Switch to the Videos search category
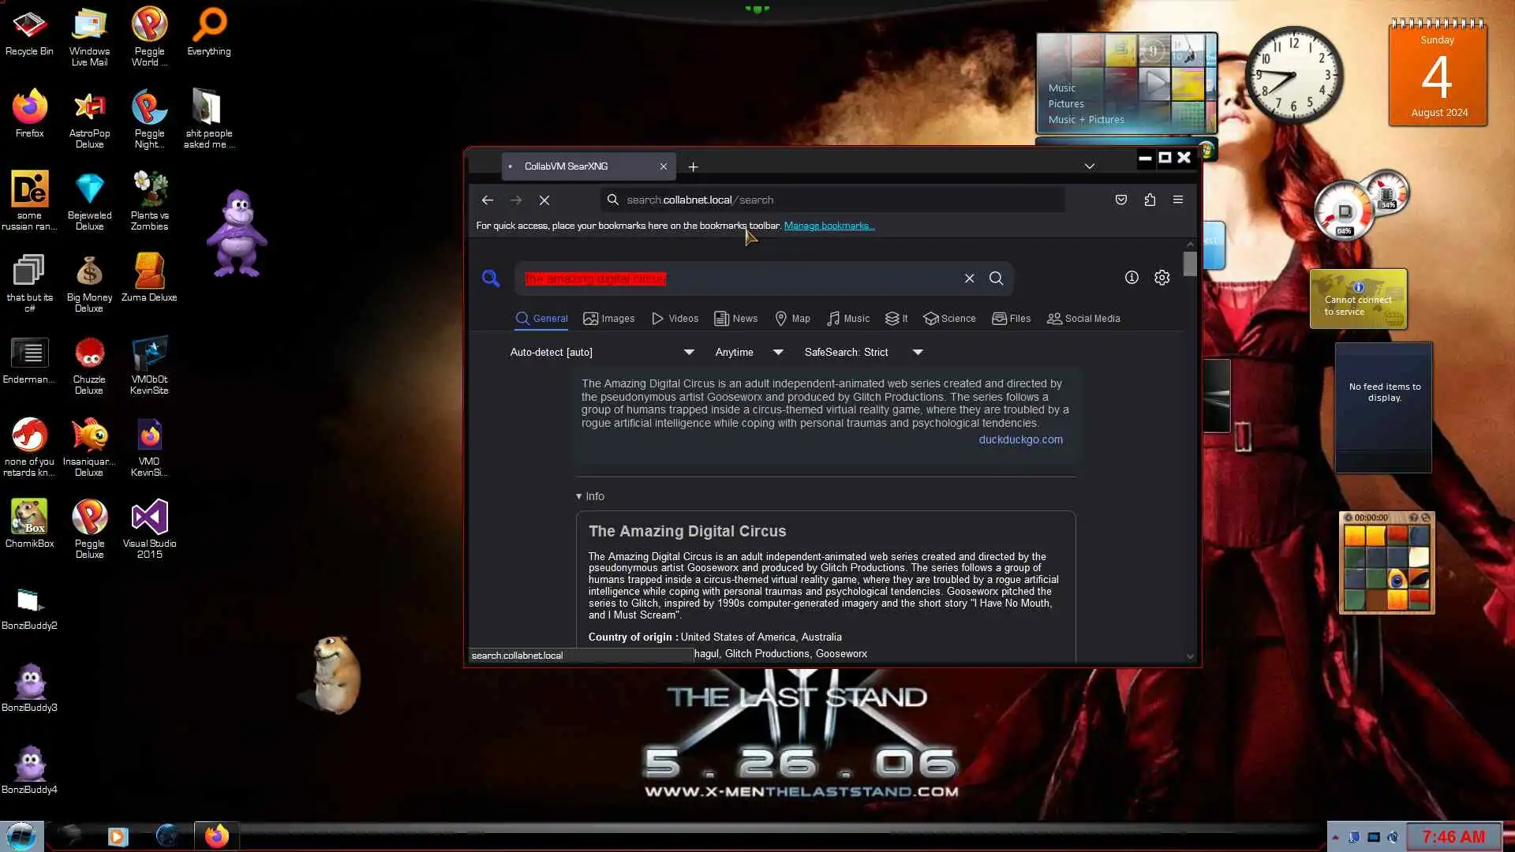 675,319
